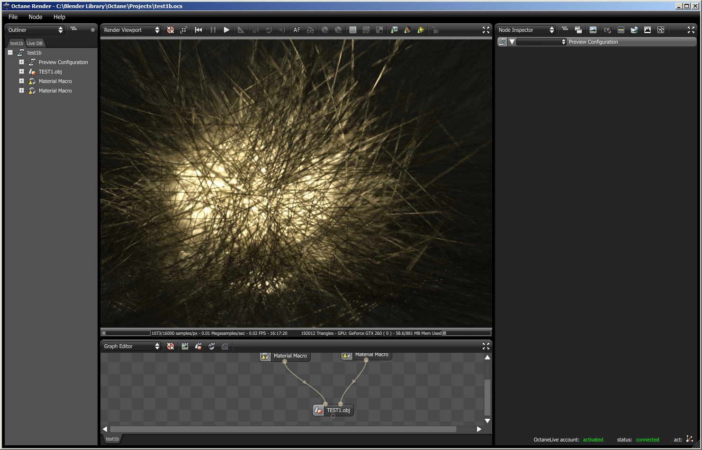The width and height of the screenshot is (702, 450).
Task: Open the Render Viewport panel type dropdown
Action: tap(131, 30)
